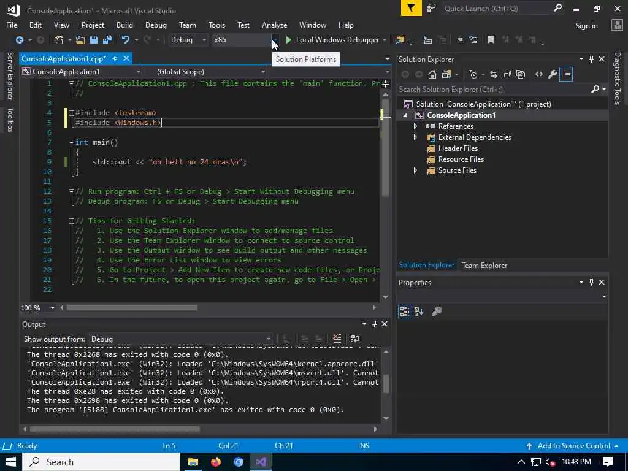Image resolution: width=628 pixels, height=471 pixels.
Task: Click the Collapse All icon in Solution Explorer
Action: (507, 74)
